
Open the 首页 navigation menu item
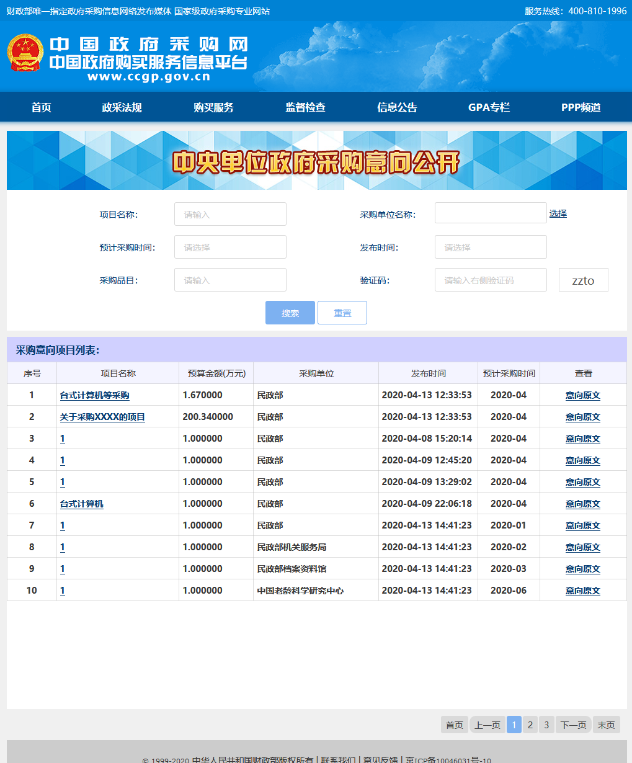coord(41,107)
